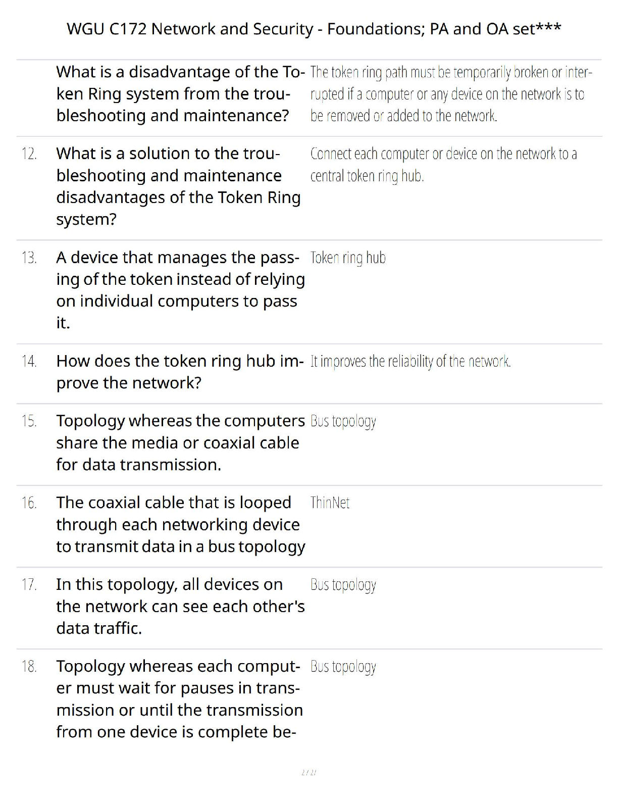
Task: Select the answer 'Connect each computer or device'
Action: [443, 165]
